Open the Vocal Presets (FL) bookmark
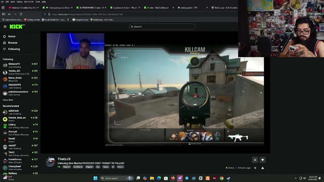The height and width of the screenshot is (182, 324). [x=53, y=20]
